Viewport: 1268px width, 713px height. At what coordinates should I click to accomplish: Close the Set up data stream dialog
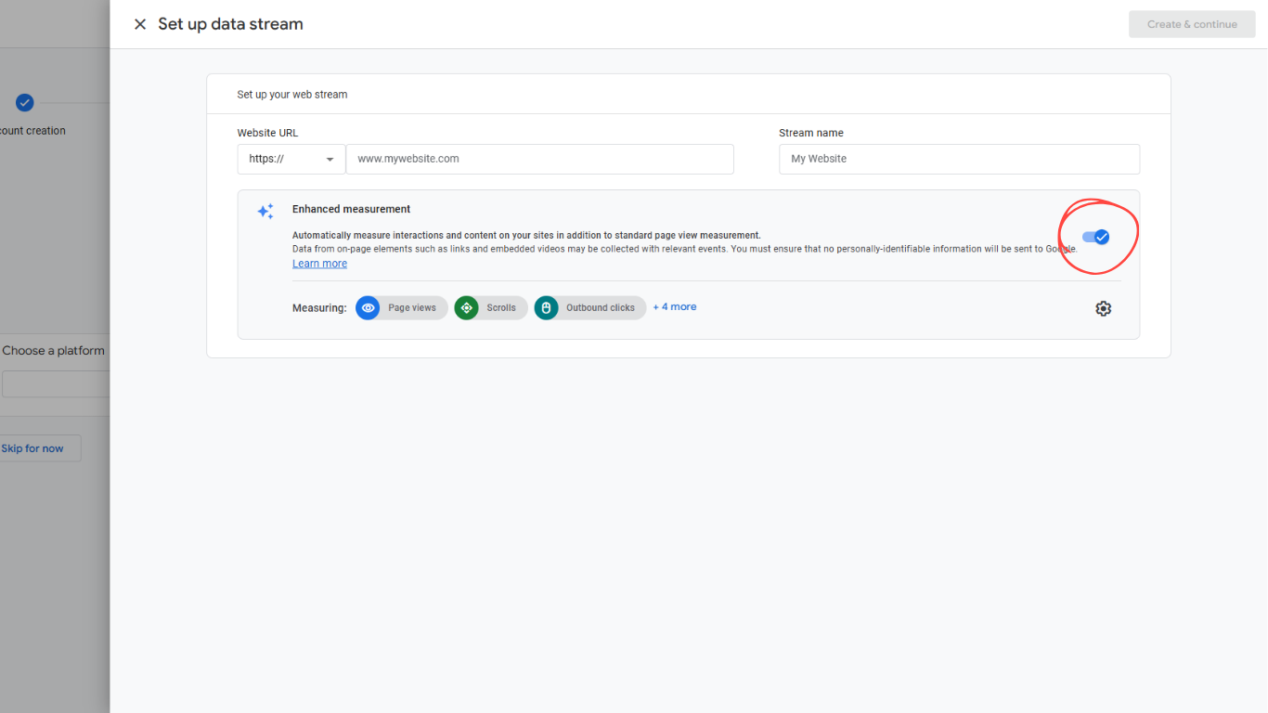pyautogui.click(x=140, y=23)
